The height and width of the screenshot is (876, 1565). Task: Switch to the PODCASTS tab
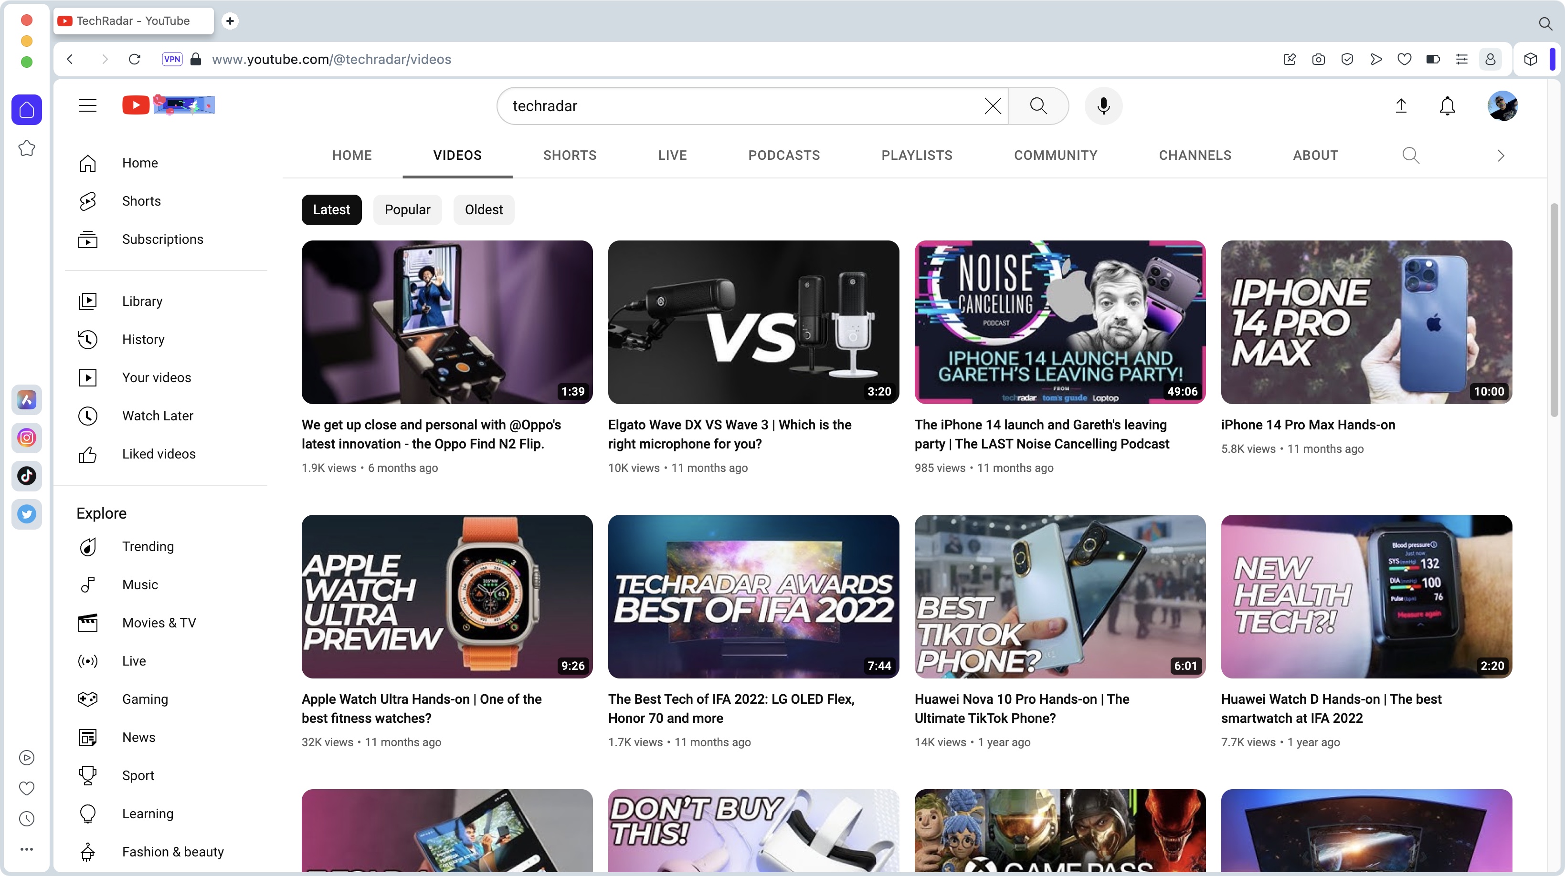click(784, 156)
